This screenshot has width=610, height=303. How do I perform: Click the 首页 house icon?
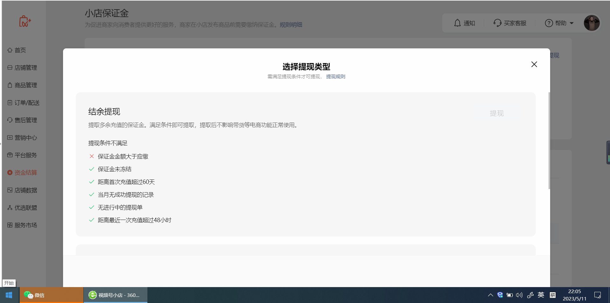click(10, 50)
